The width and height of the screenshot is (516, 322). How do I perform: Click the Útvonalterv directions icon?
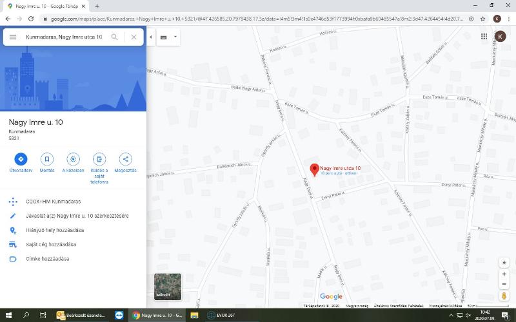coord(21,159)
